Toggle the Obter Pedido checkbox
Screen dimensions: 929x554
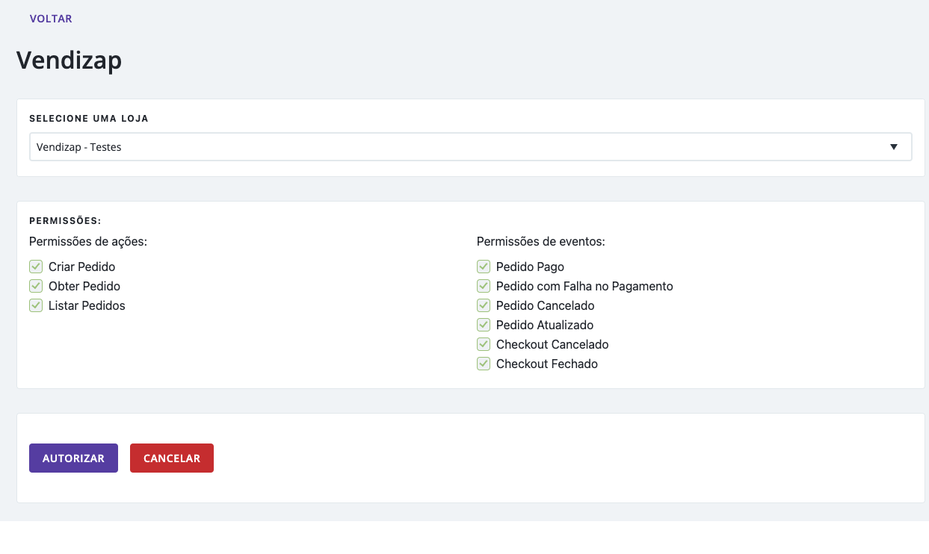pyautogui.click(x=36, y=286)
